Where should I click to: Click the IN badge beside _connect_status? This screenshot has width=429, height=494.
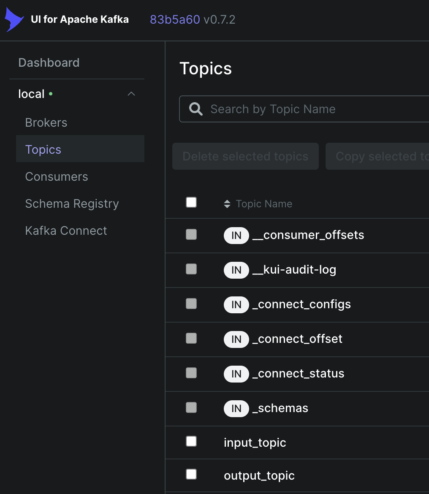point(236,374)
